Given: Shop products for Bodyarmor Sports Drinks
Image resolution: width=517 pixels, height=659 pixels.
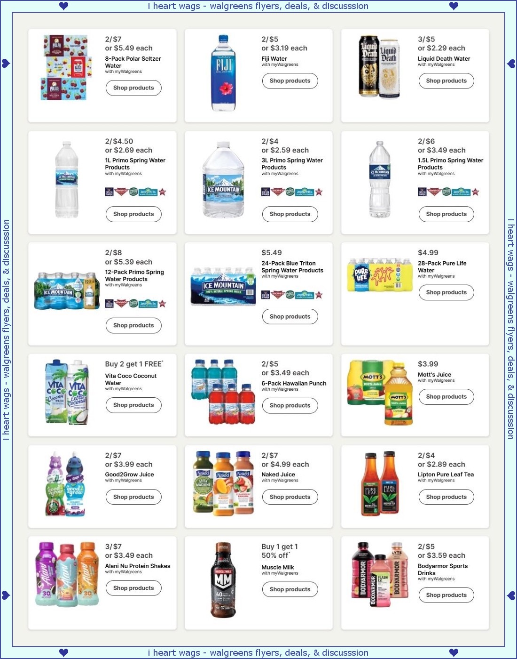Looking at the screenshot, I should click(x=446, y=595).
